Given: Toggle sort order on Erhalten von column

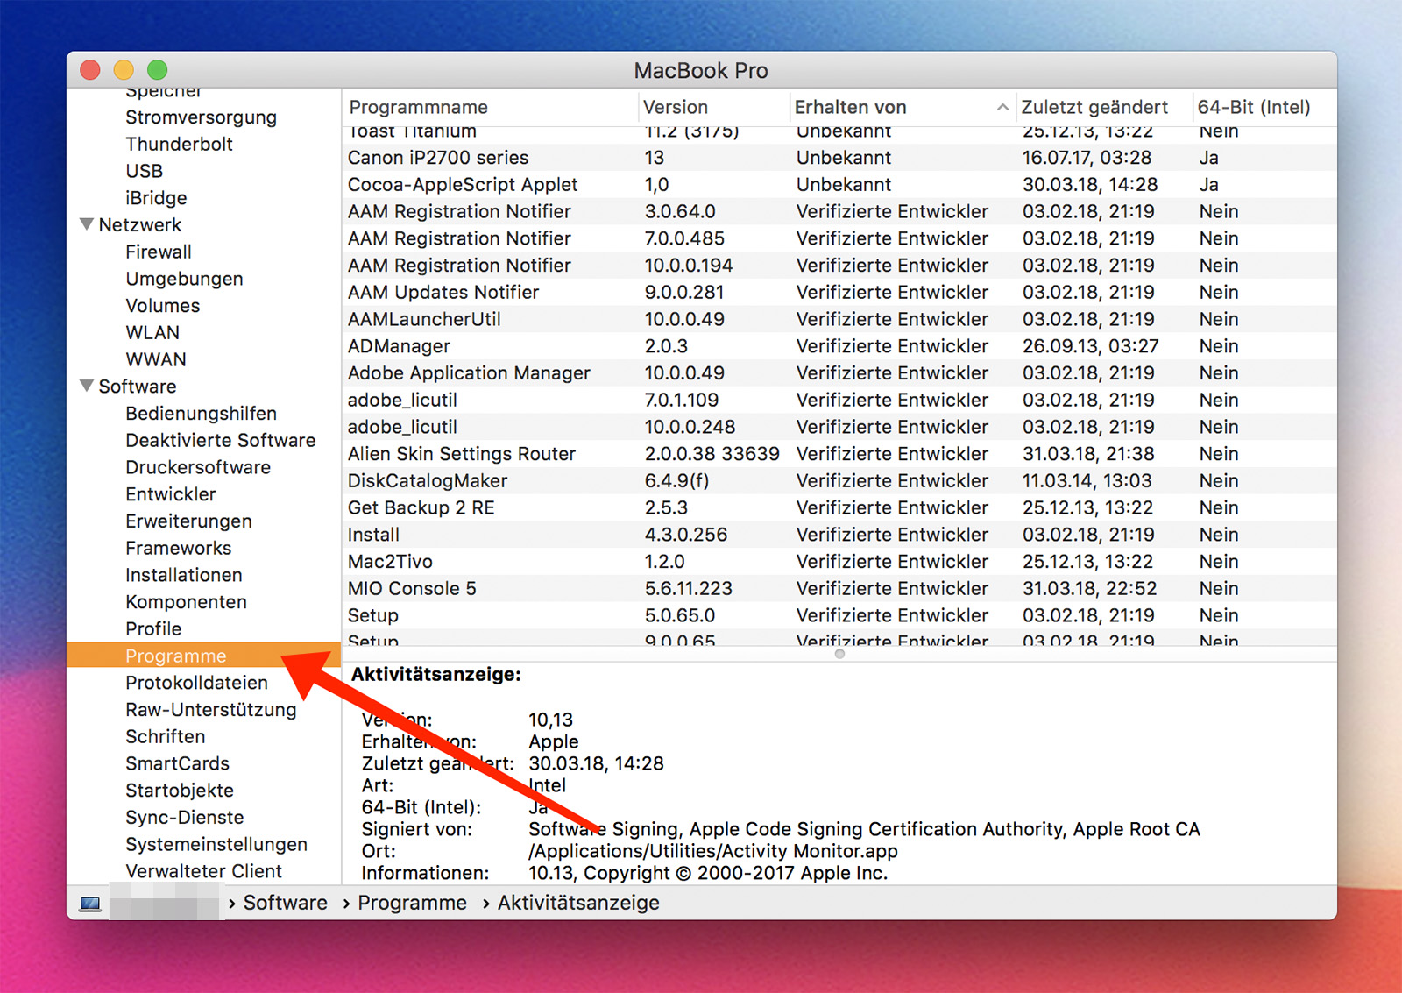Looking at the screenshot, I should point(903,107).
